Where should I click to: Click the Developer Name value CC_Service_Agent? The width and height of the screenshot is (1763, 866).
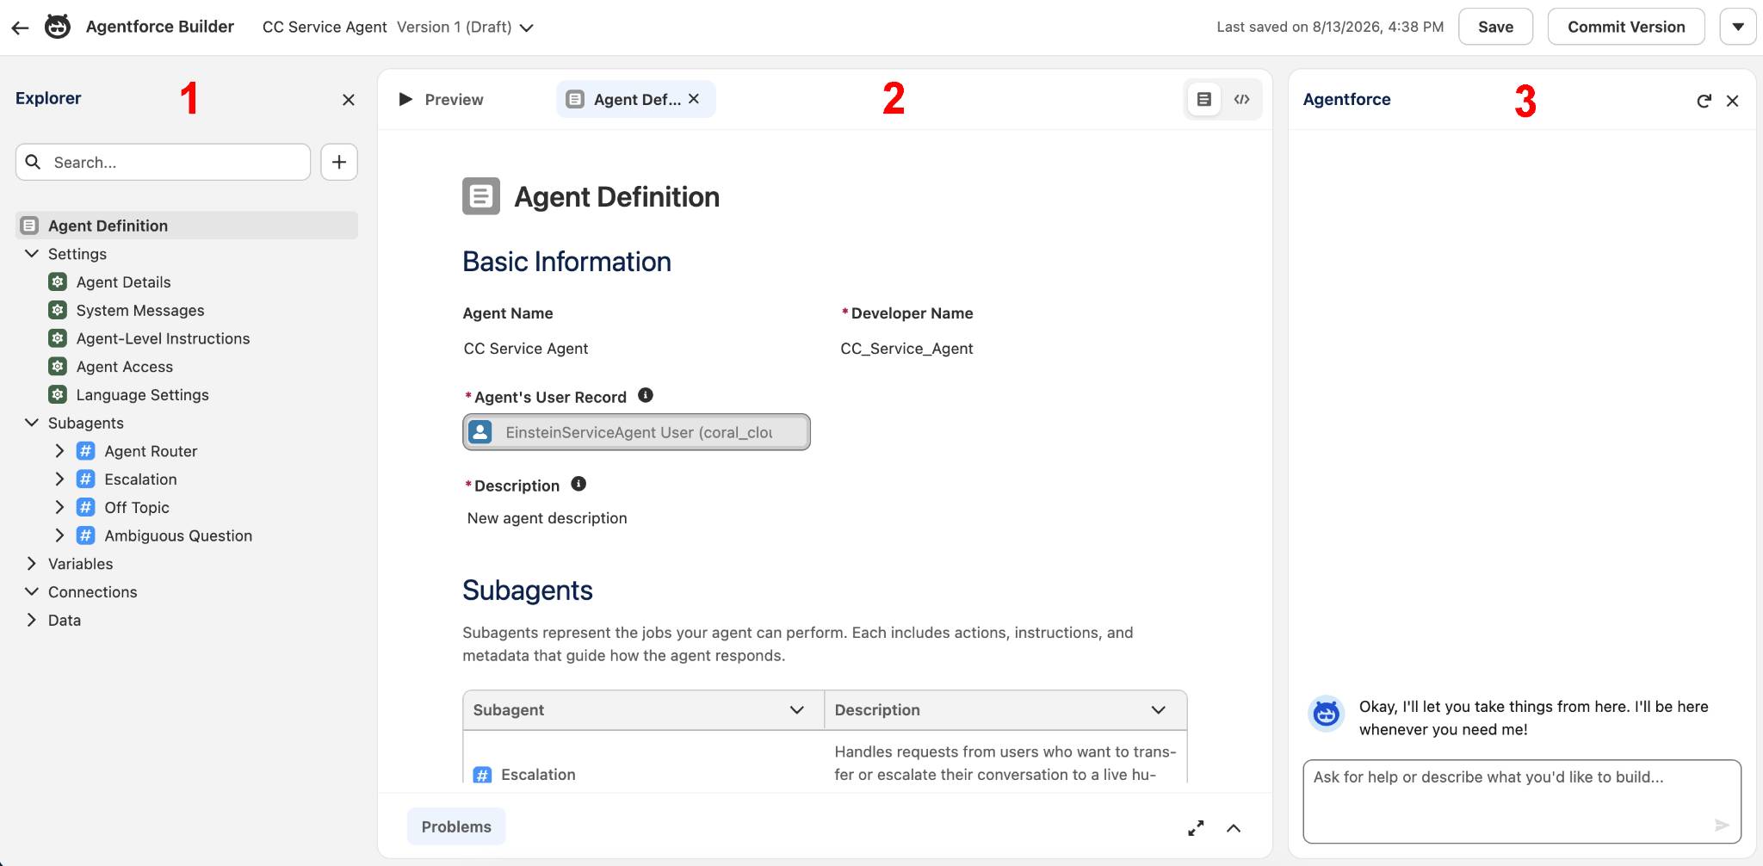(906, 349)
